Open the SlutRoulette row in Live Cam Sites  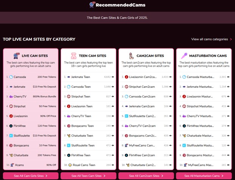tap(31, 136)
